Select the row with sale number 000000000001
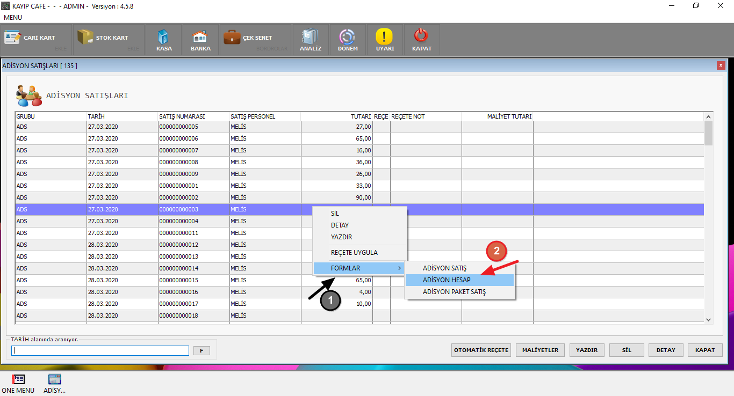734x396 pixels. point(359,186)
